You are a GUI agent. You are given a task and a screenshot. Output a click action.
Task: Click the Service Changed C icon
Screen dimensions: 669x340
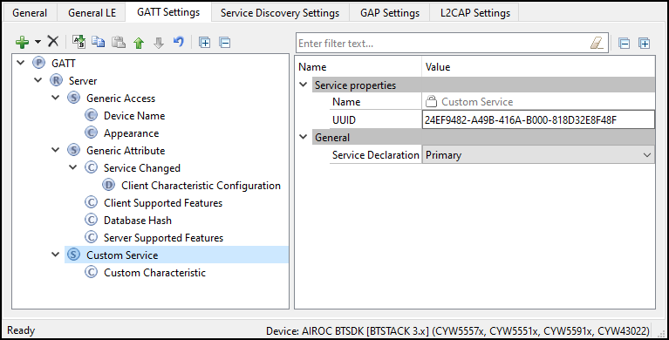(x=91, y=167)
